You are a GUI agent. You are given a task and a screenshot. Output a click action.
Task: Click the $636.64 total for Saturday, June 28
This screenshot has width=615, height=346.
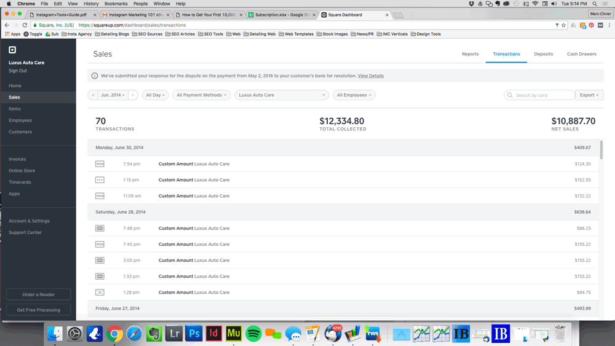coord(582,212)
